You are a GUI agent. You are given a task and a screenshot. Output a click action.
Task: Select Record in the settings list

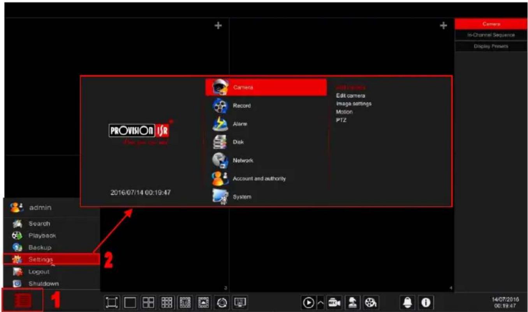click(x=266, y=106)
